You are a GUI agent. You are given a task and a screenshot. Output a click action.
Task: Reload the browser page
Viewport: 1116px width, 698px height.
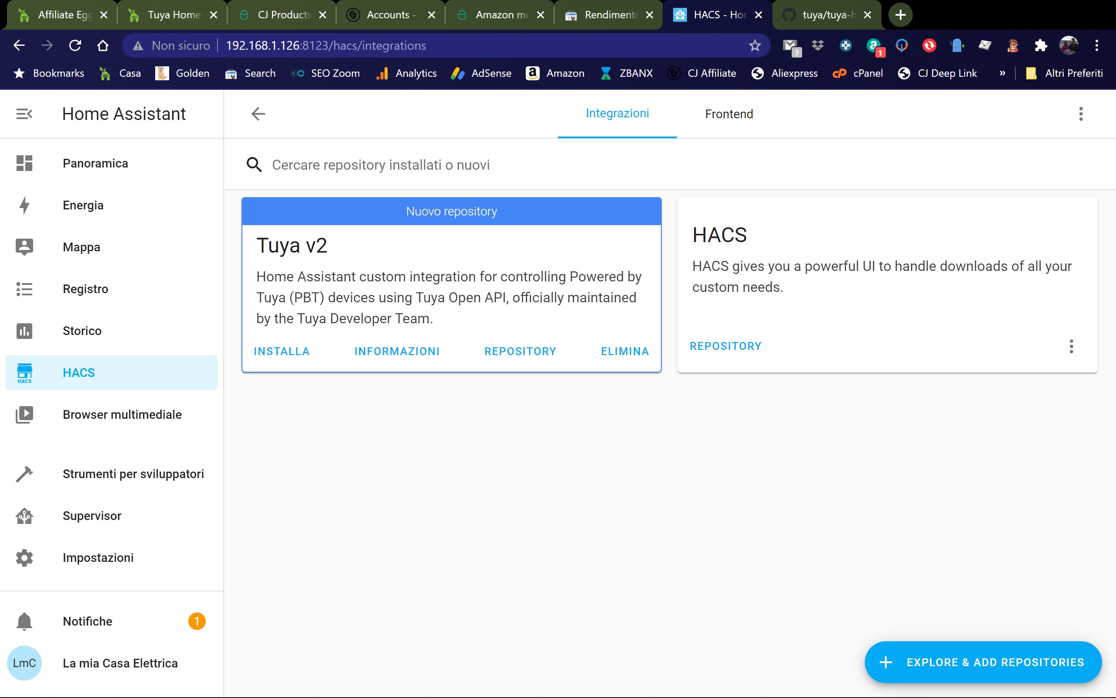[x=75, y=45]
